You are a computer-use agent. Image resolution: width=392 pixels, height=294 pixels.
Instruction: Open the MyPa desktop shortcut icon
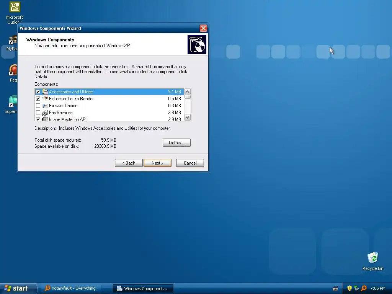click(x=13, y=40)
